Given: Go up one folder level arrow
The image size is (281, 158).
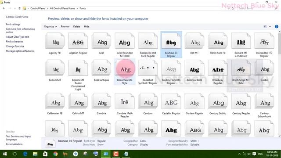Looking at the screenshot, I should 19,8.
